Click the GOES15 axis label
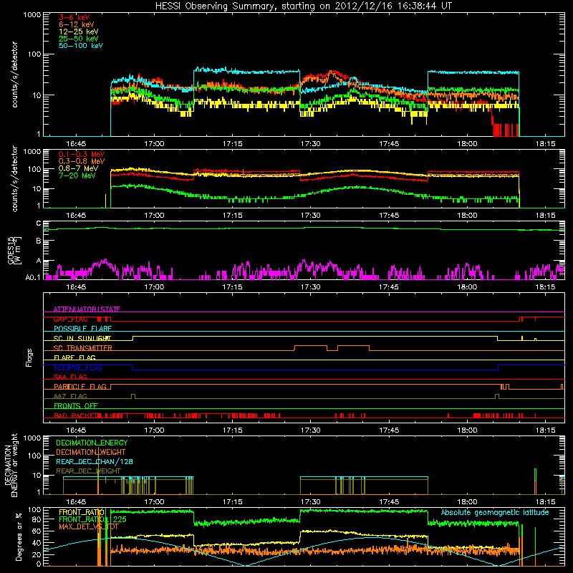The height and width of the screenshot is (573, 573). pos(14,250)
